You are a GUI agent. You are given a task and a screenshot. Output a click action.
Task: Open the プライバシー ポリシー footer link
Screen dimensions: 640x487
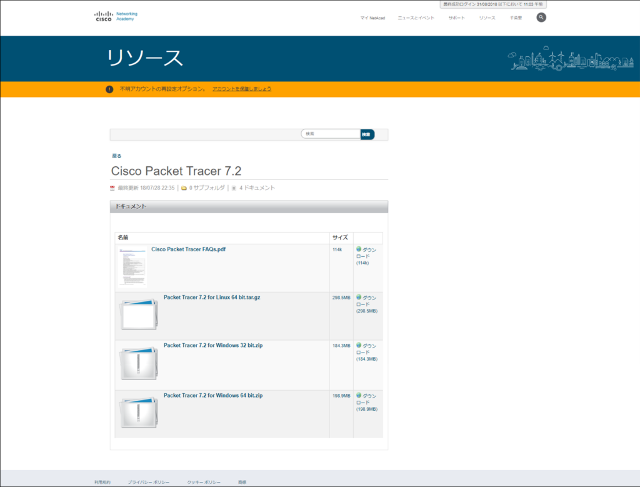[148, 482]
